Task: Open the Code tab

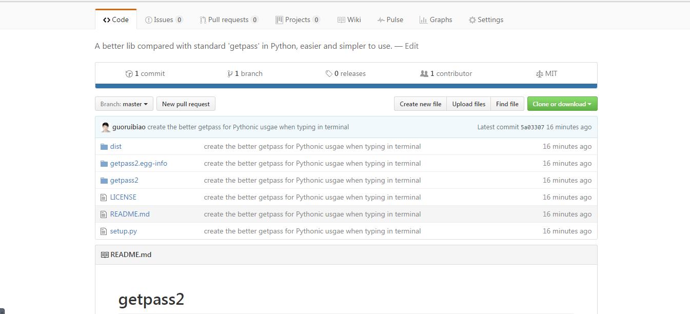Action: pos(116,19)
